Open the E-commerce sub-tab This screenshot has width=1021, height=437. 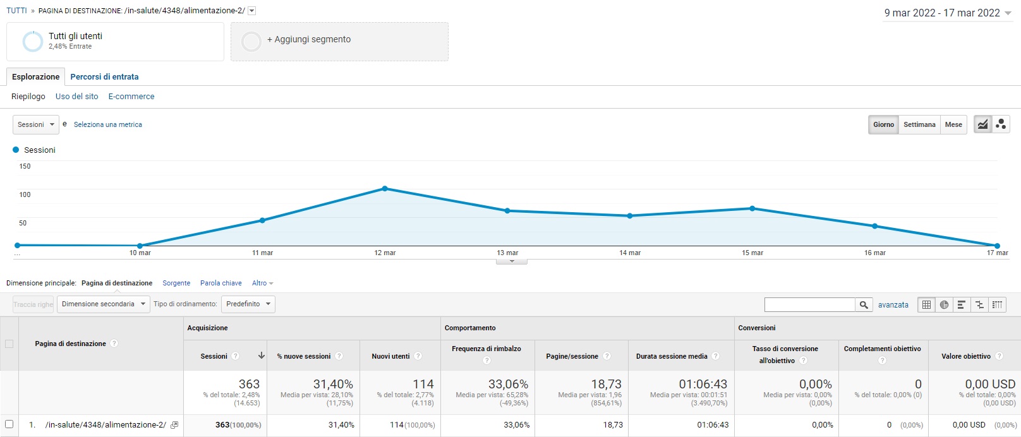click(x=131, y=97)
